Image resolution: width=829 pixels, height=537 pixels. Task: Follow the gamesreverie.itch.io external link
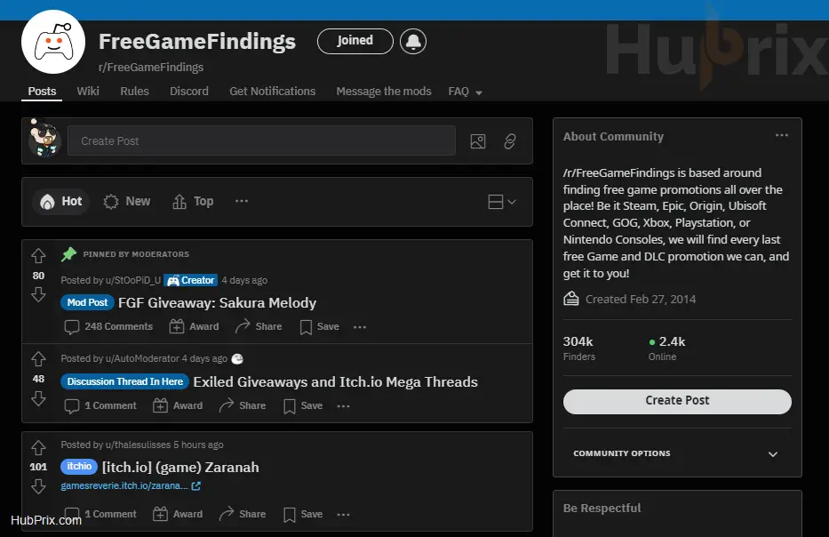[x=131, y=485]
